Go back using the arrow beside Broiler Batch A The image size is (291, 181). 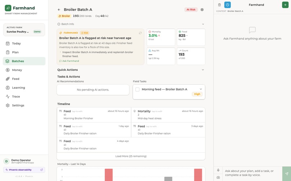coord(59,10)
